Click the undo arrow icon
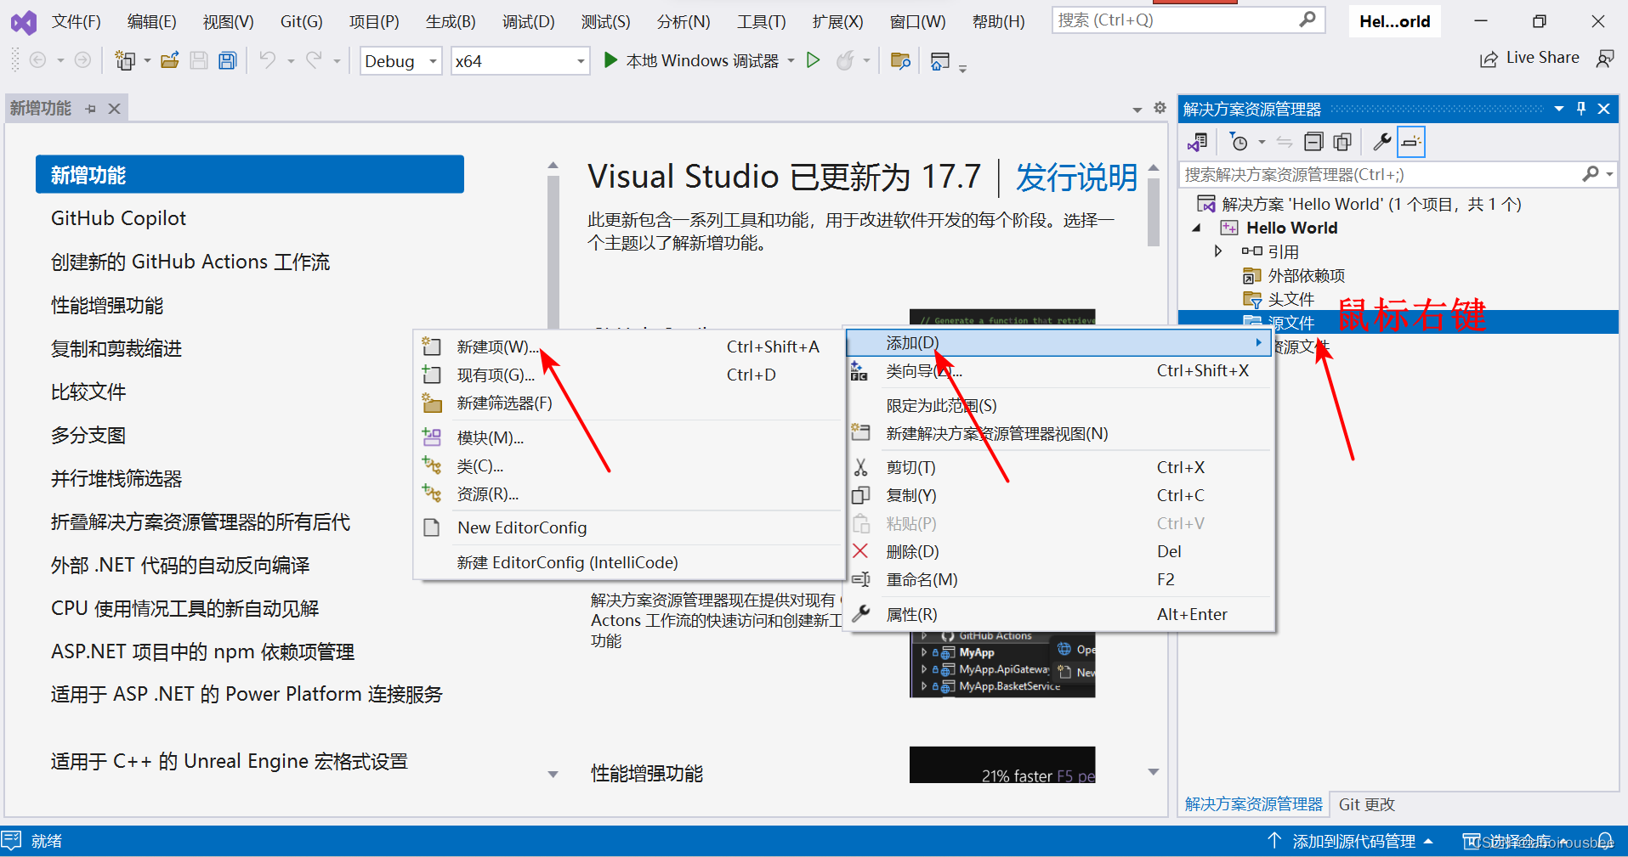This screenshot has height=857, width=1628. (268, 60)
